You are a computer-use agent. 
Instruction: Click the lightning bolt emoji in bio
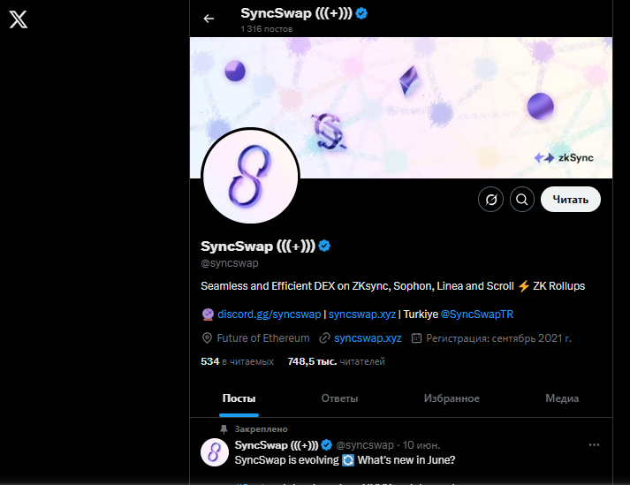pos(523,286)
